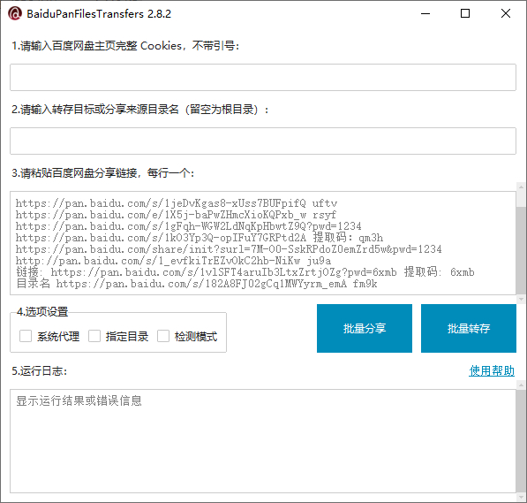Click the links box scrollbar thumb

point(522,251)
